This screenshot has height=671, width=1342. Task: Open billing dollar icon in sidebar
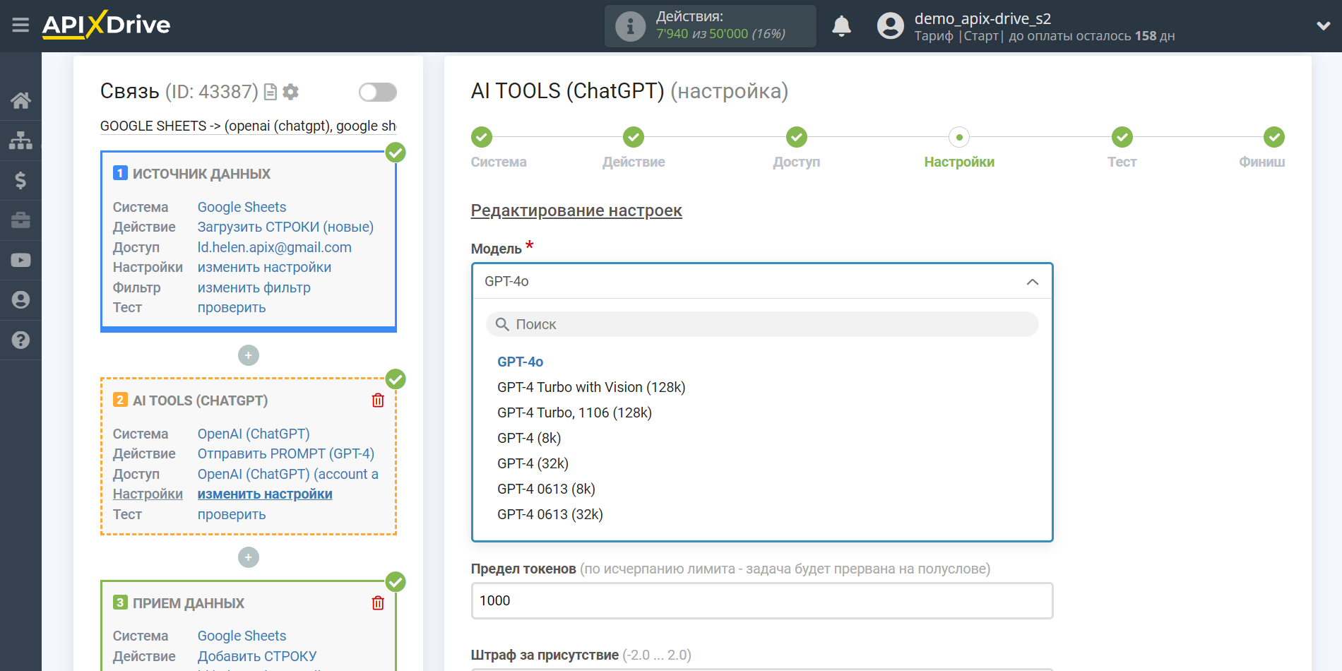click(x=20, y=180)
